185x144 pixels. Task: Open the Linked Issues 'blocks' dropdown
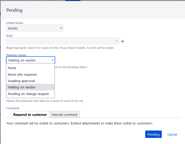point(35,28)
